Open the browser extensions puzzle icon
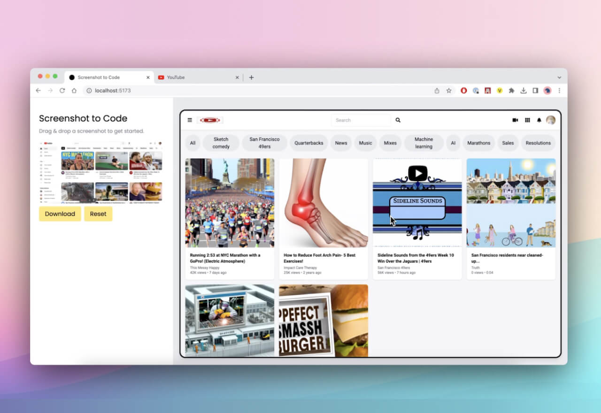 (511, 91)
